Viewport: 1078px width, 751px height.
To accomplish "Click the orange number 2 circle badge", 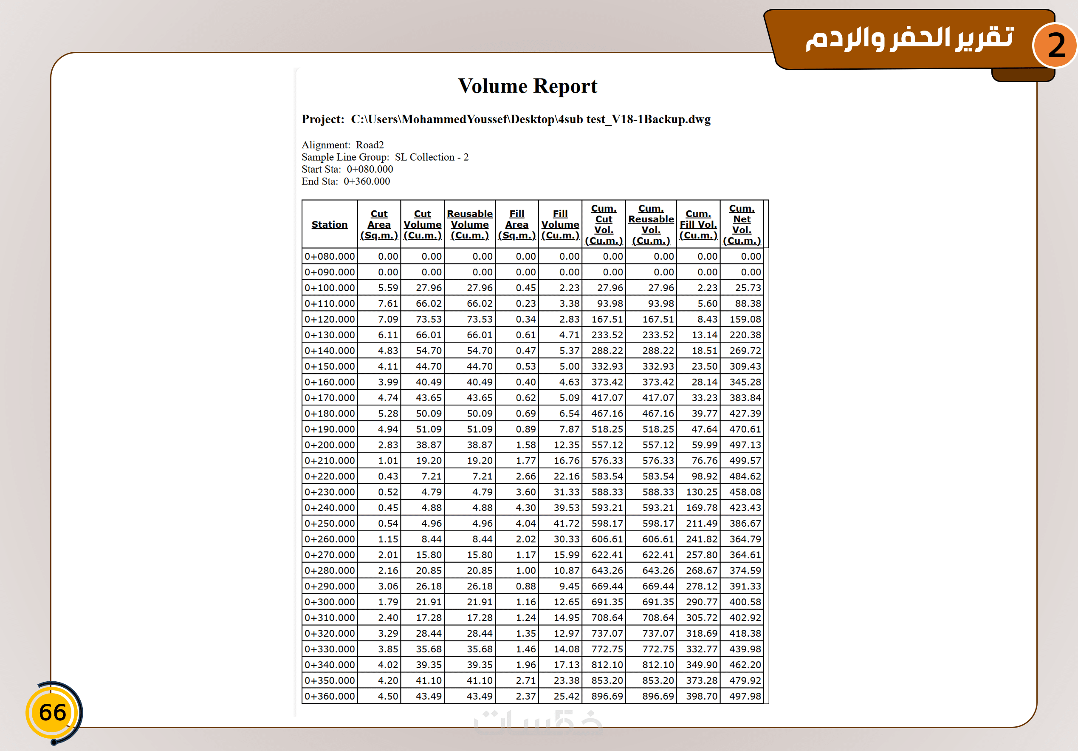I will 1055,45.
